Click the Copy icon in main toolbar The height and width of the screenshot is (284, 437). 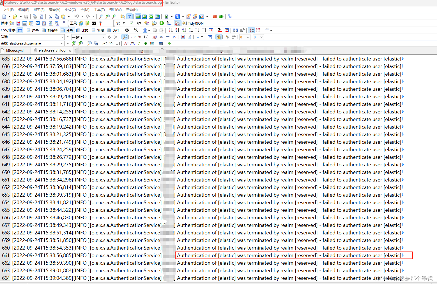(57, 17)
